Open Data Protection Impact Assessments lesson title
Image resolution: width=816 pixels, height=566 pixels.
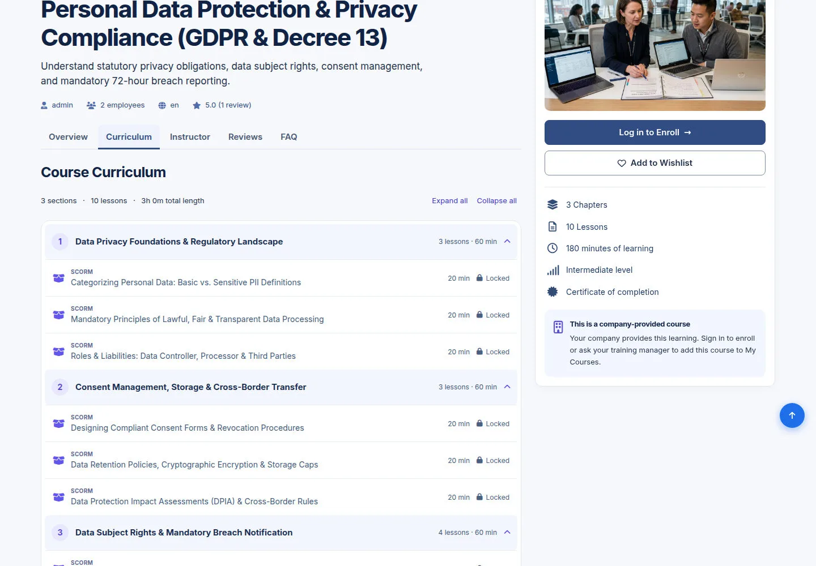194,501
